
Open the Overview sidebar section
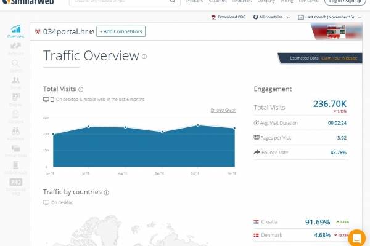(x=15, y=32)
